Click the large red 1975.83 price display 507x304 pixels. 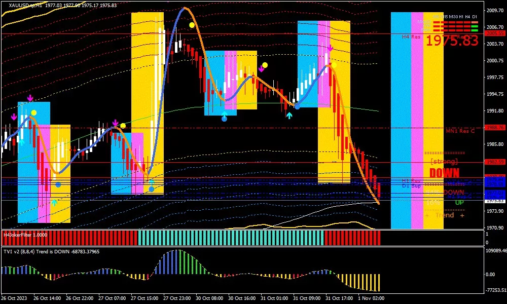pyautogui.click(x=451, y=41)
